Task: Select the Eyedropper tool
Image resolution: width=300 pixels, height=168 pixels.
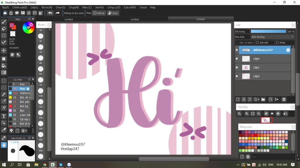Action: [4, 138]
